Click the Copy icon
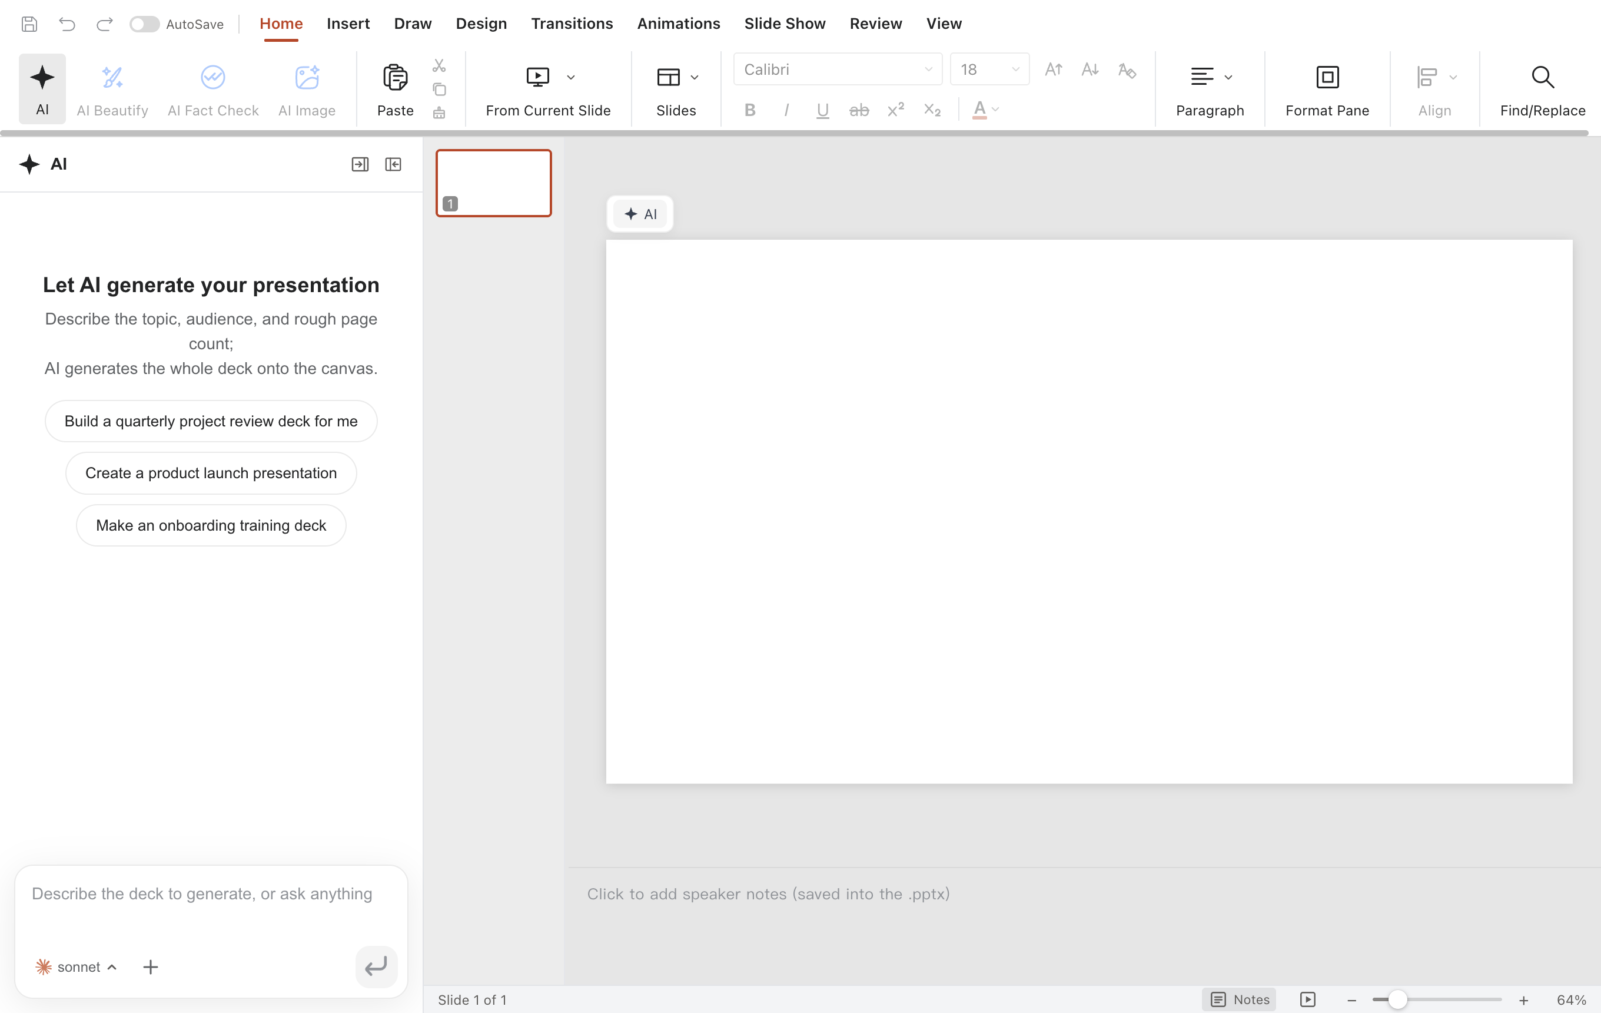Screen dimensions: 1601x1013 439,89
